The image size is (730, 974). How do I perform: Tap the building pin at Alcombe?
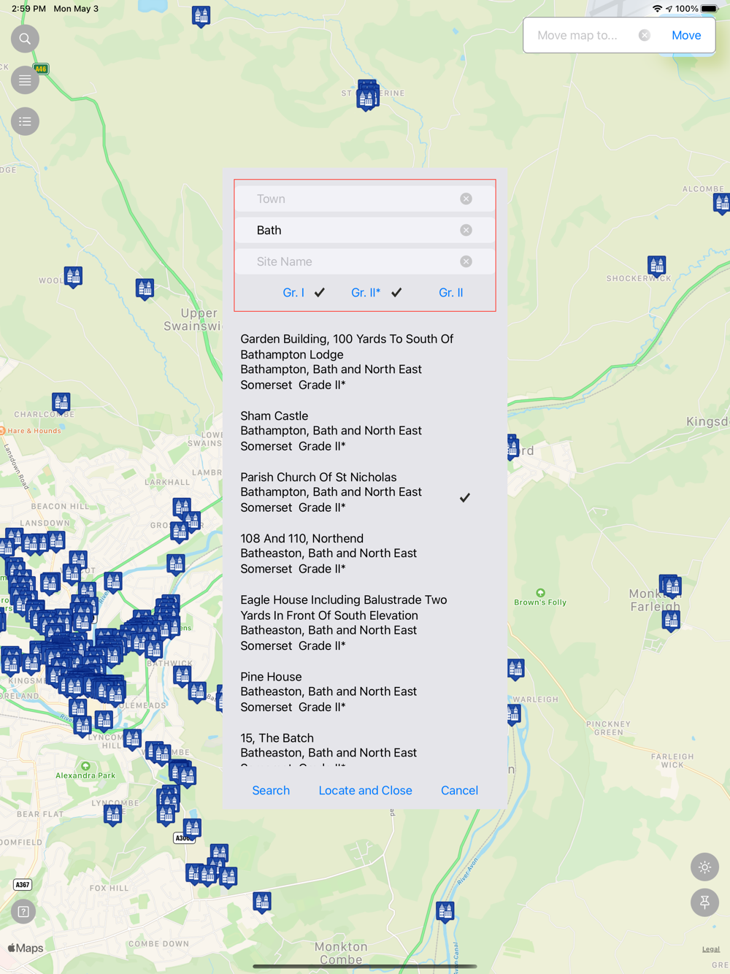[x=722, y=203]
